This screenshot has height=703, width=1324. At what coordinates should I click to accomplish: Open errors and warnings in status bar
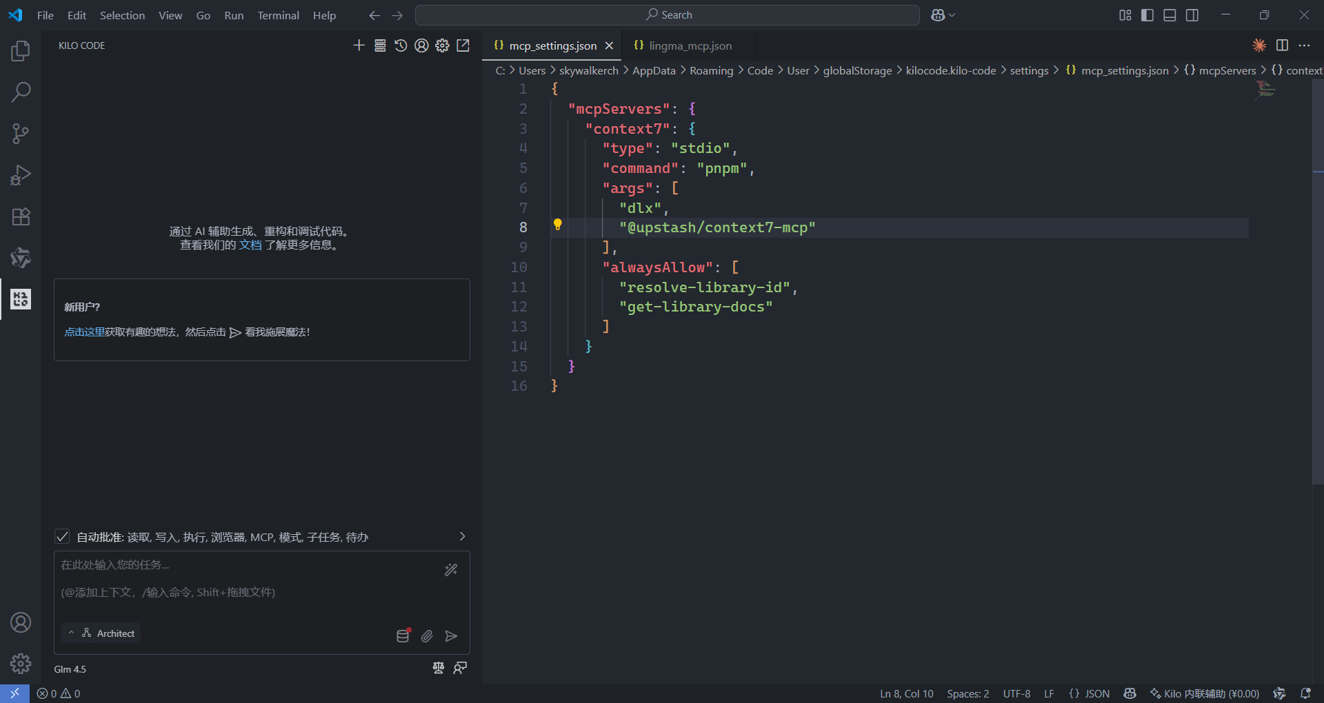tap(59, 693)
